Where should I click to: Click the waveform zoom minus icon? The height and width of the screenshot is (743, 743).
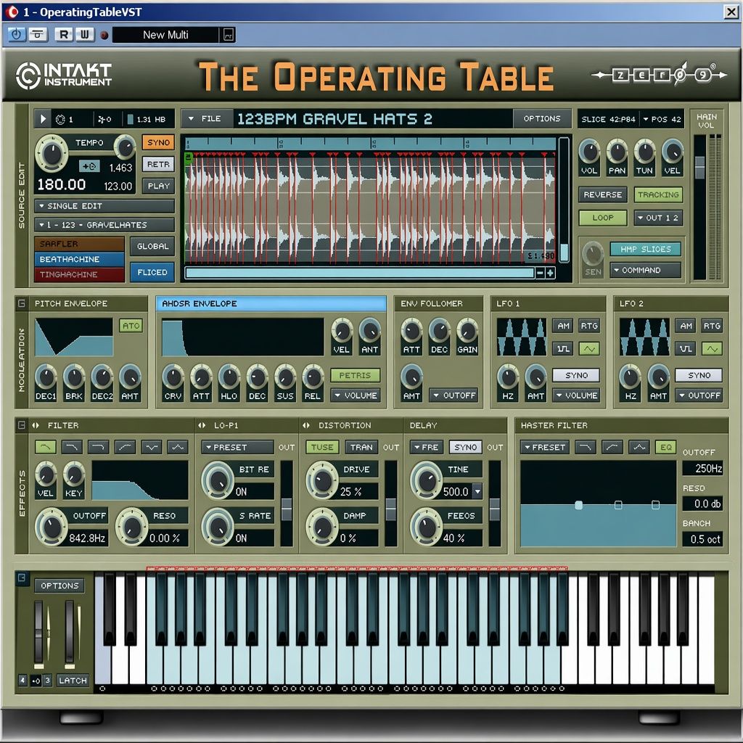pos(540,273)
